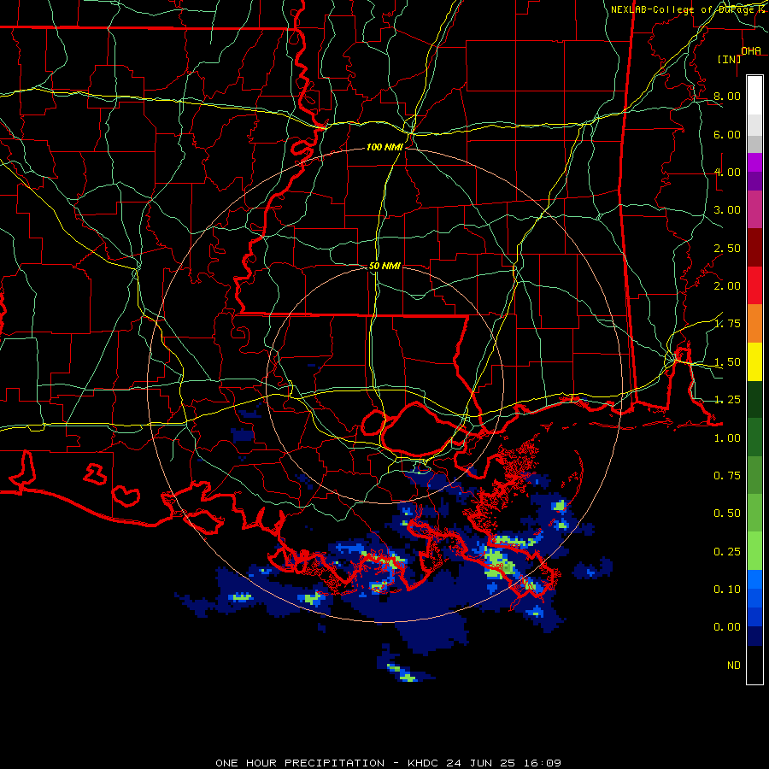The height and width of the screenshot is (769, 769).
Task: Click the orange swatch beside 1.75
Action: click(754, 324)
